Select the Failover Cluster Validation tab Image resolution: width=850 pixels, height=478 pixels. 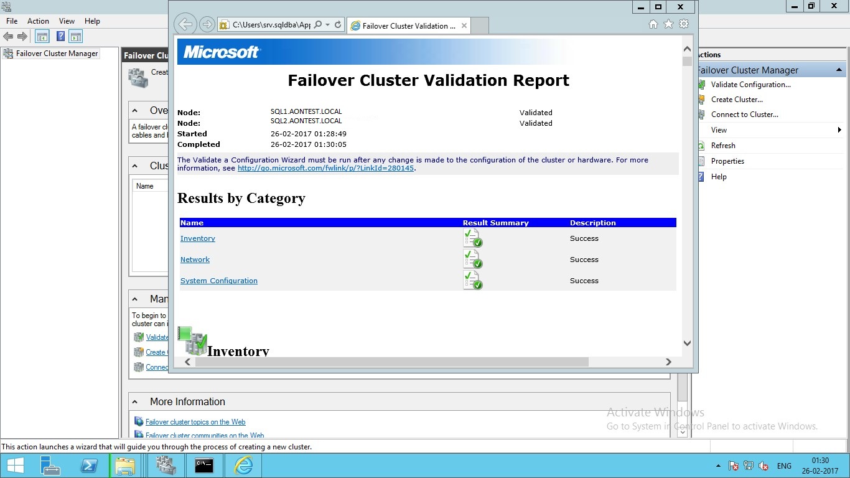[409, 26]
